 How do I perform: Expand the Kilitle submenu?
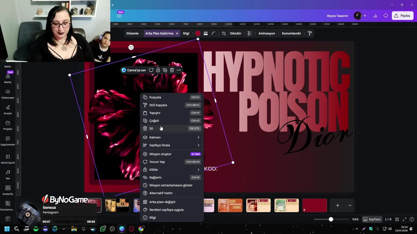click(x=172, y=170)
